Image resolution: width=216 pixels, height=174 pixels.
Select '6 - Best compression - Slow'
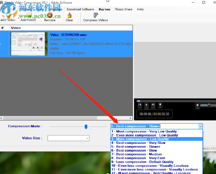(x=157, y=151)
